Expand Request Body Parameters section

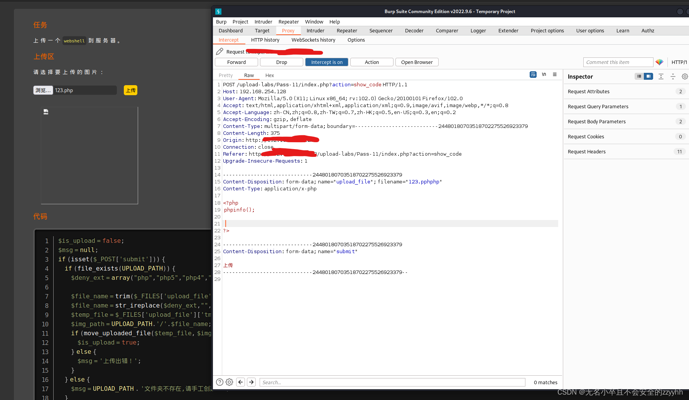pos(626,121)
